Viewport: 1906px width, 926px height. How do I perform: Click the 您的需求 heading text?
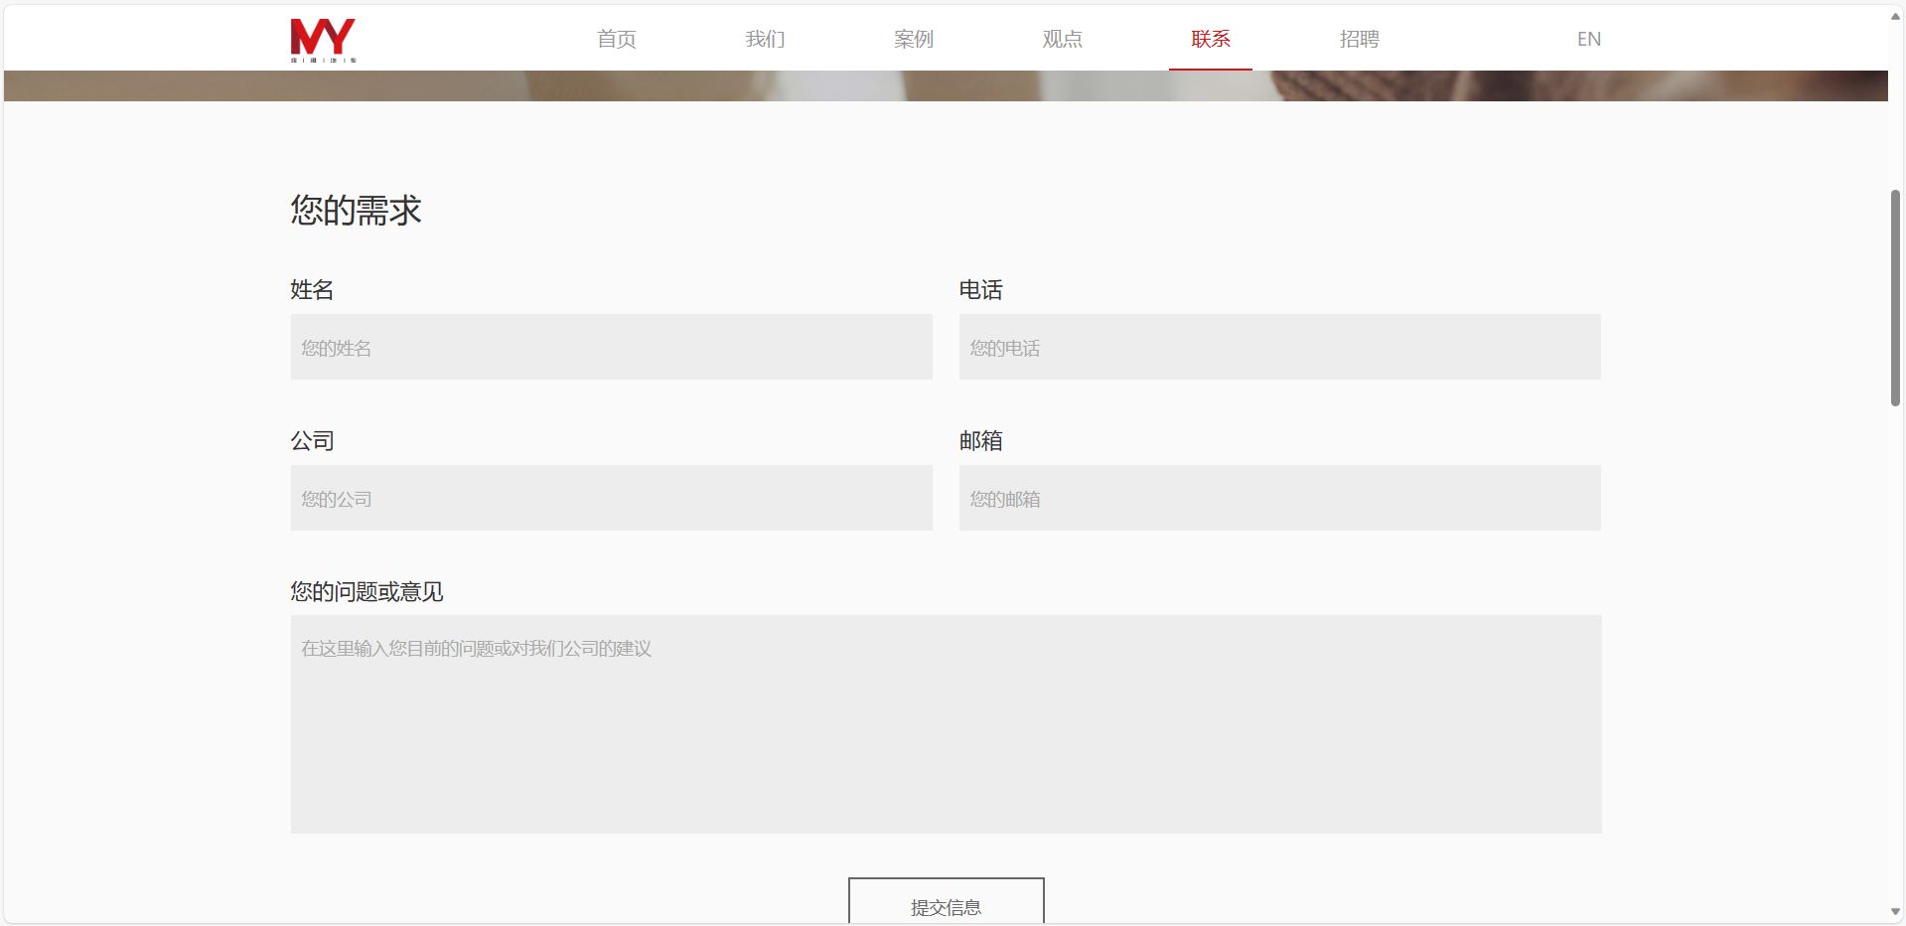coord(356,211)
